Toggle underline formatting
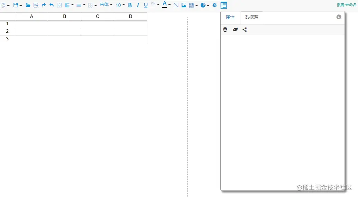The width and height of the screenshot is (358, 197). pos(146,5)
